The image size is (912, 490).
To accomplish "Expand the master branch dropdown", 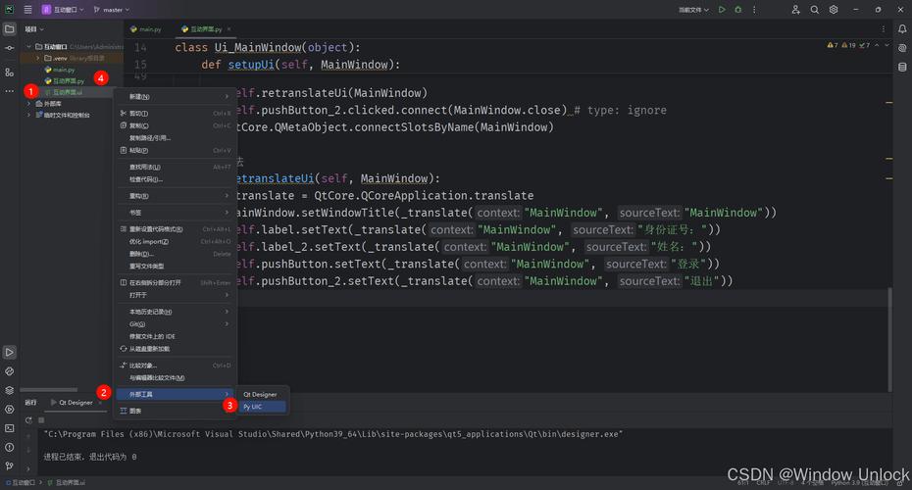I will pos(112,10).
